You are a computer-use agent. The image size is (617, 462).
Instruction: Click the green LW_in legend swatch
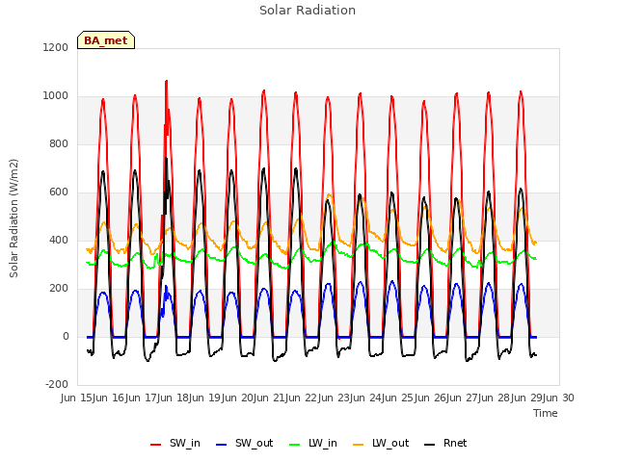pos(295,445)
